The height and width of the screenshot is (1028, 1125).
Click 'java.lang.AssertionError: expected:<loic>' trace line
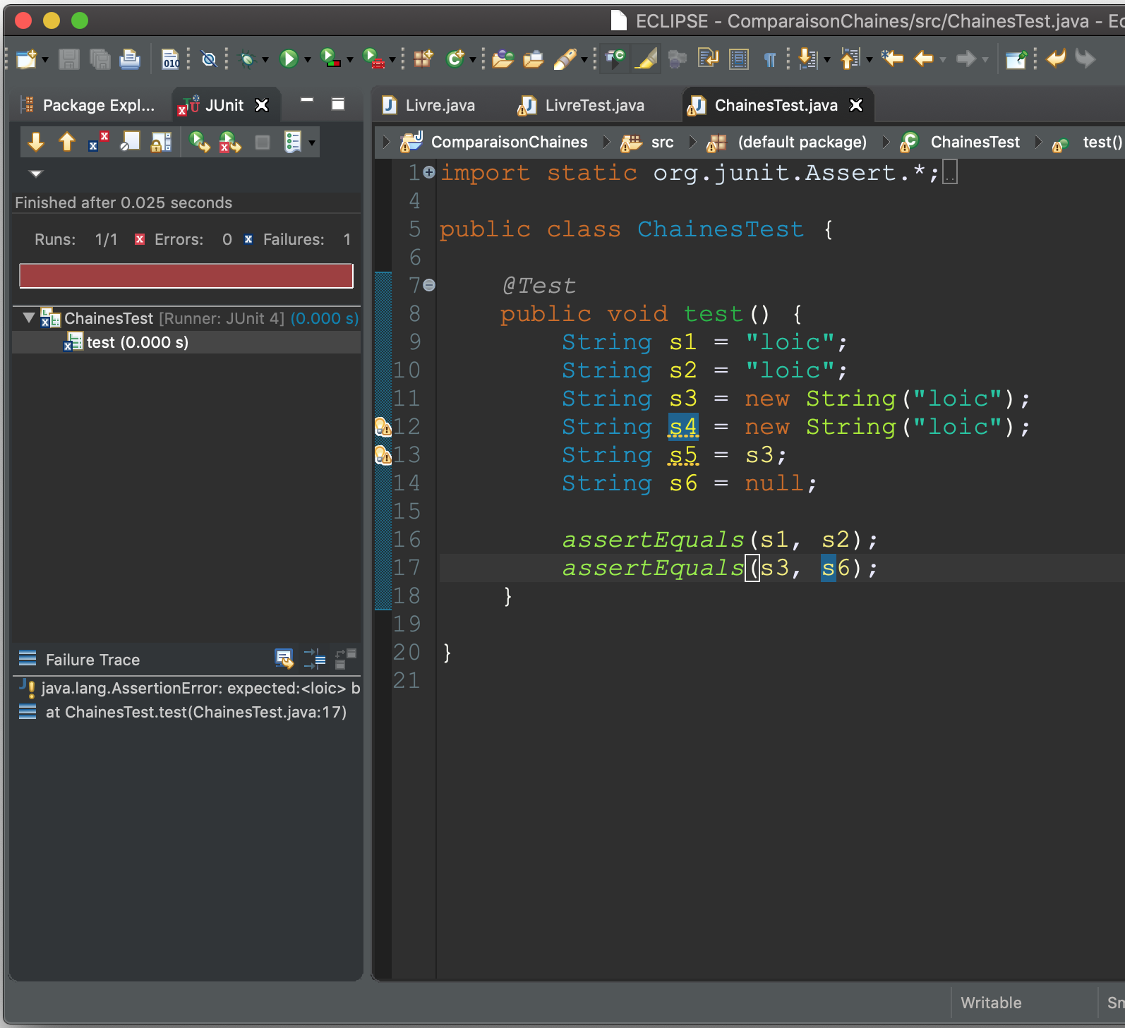point(186,688)
